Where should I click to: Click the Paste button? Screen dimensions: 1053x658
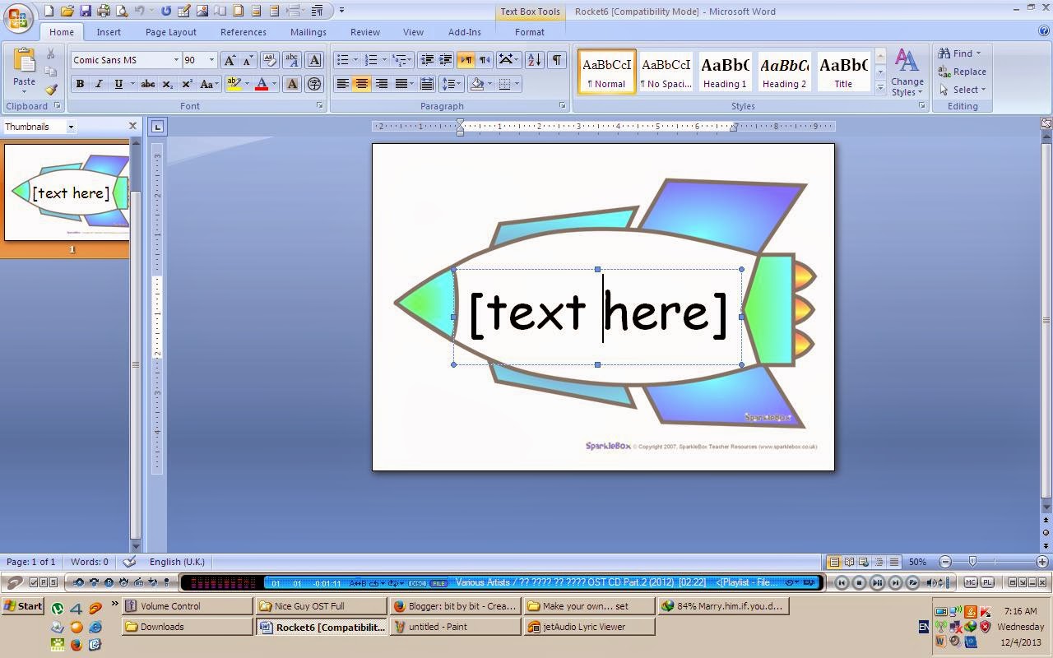(25, 70)
